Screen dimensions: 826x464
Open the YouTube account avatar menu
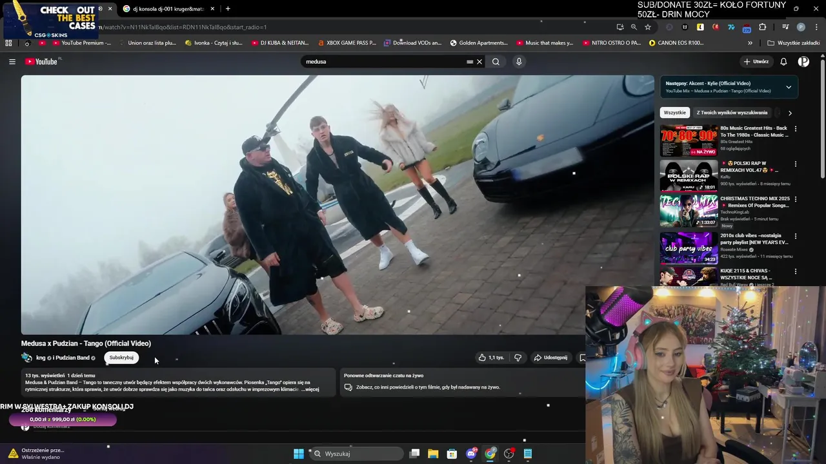(803, 62)
